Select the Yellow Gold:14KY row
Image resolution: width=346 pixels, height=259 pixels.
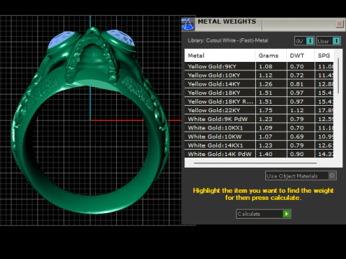click(x=259, y=84)
